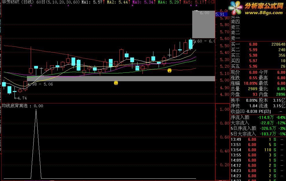Click the 13:54 trade row with volume 110
The image size is (286, 181).
coord(258,150)
